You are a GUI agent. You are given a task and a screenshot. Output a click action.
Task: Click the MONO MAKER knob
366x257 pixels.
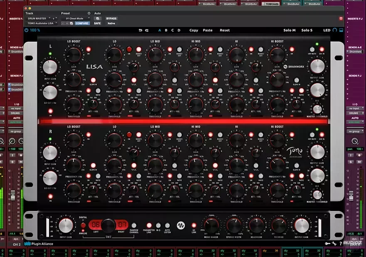click(211, 225)
